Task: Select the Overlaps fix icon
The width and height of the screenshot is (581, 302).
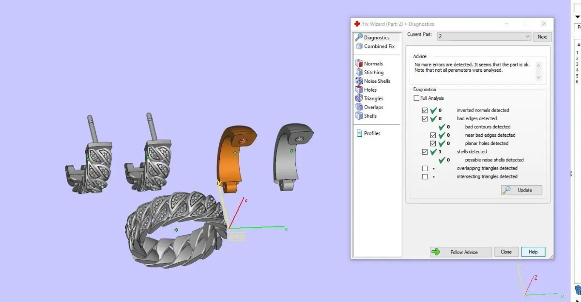Action: click(x=359, y=107)
